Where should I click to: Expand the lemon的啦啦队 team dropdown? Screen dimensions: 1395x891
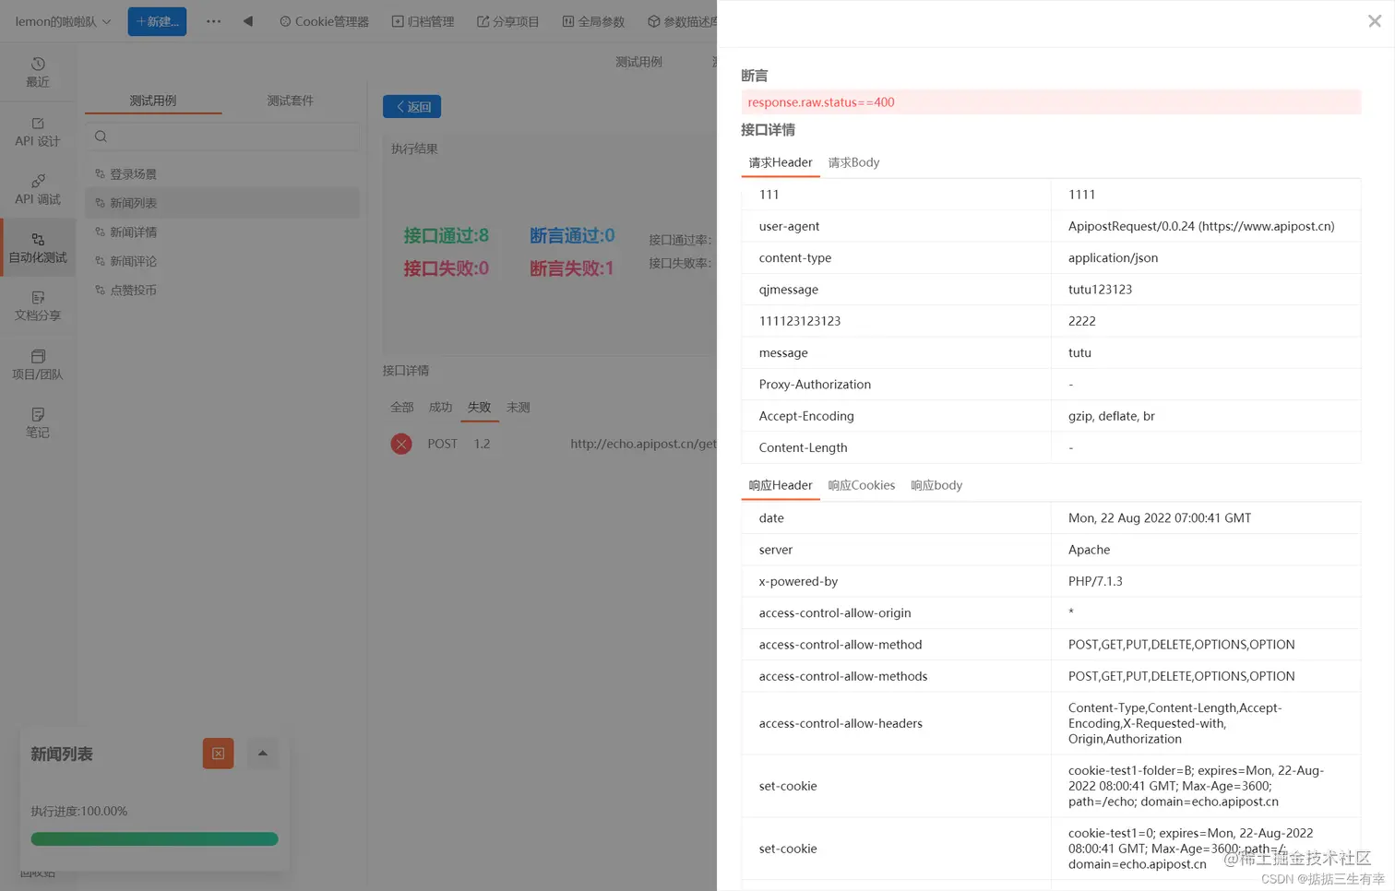(x=63, y=21)
